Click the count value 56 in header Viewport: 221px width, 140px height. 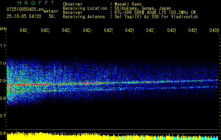[x=52, y=16]
